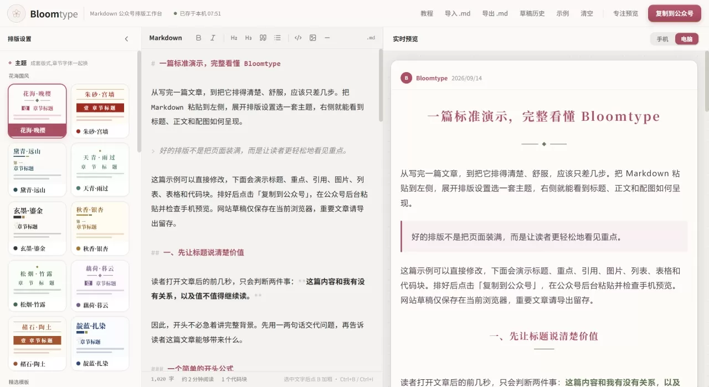Viewport: 709px width, 387px height.
Task: Insert a code block
Action: pyautogui.click(x=298, y=38)
